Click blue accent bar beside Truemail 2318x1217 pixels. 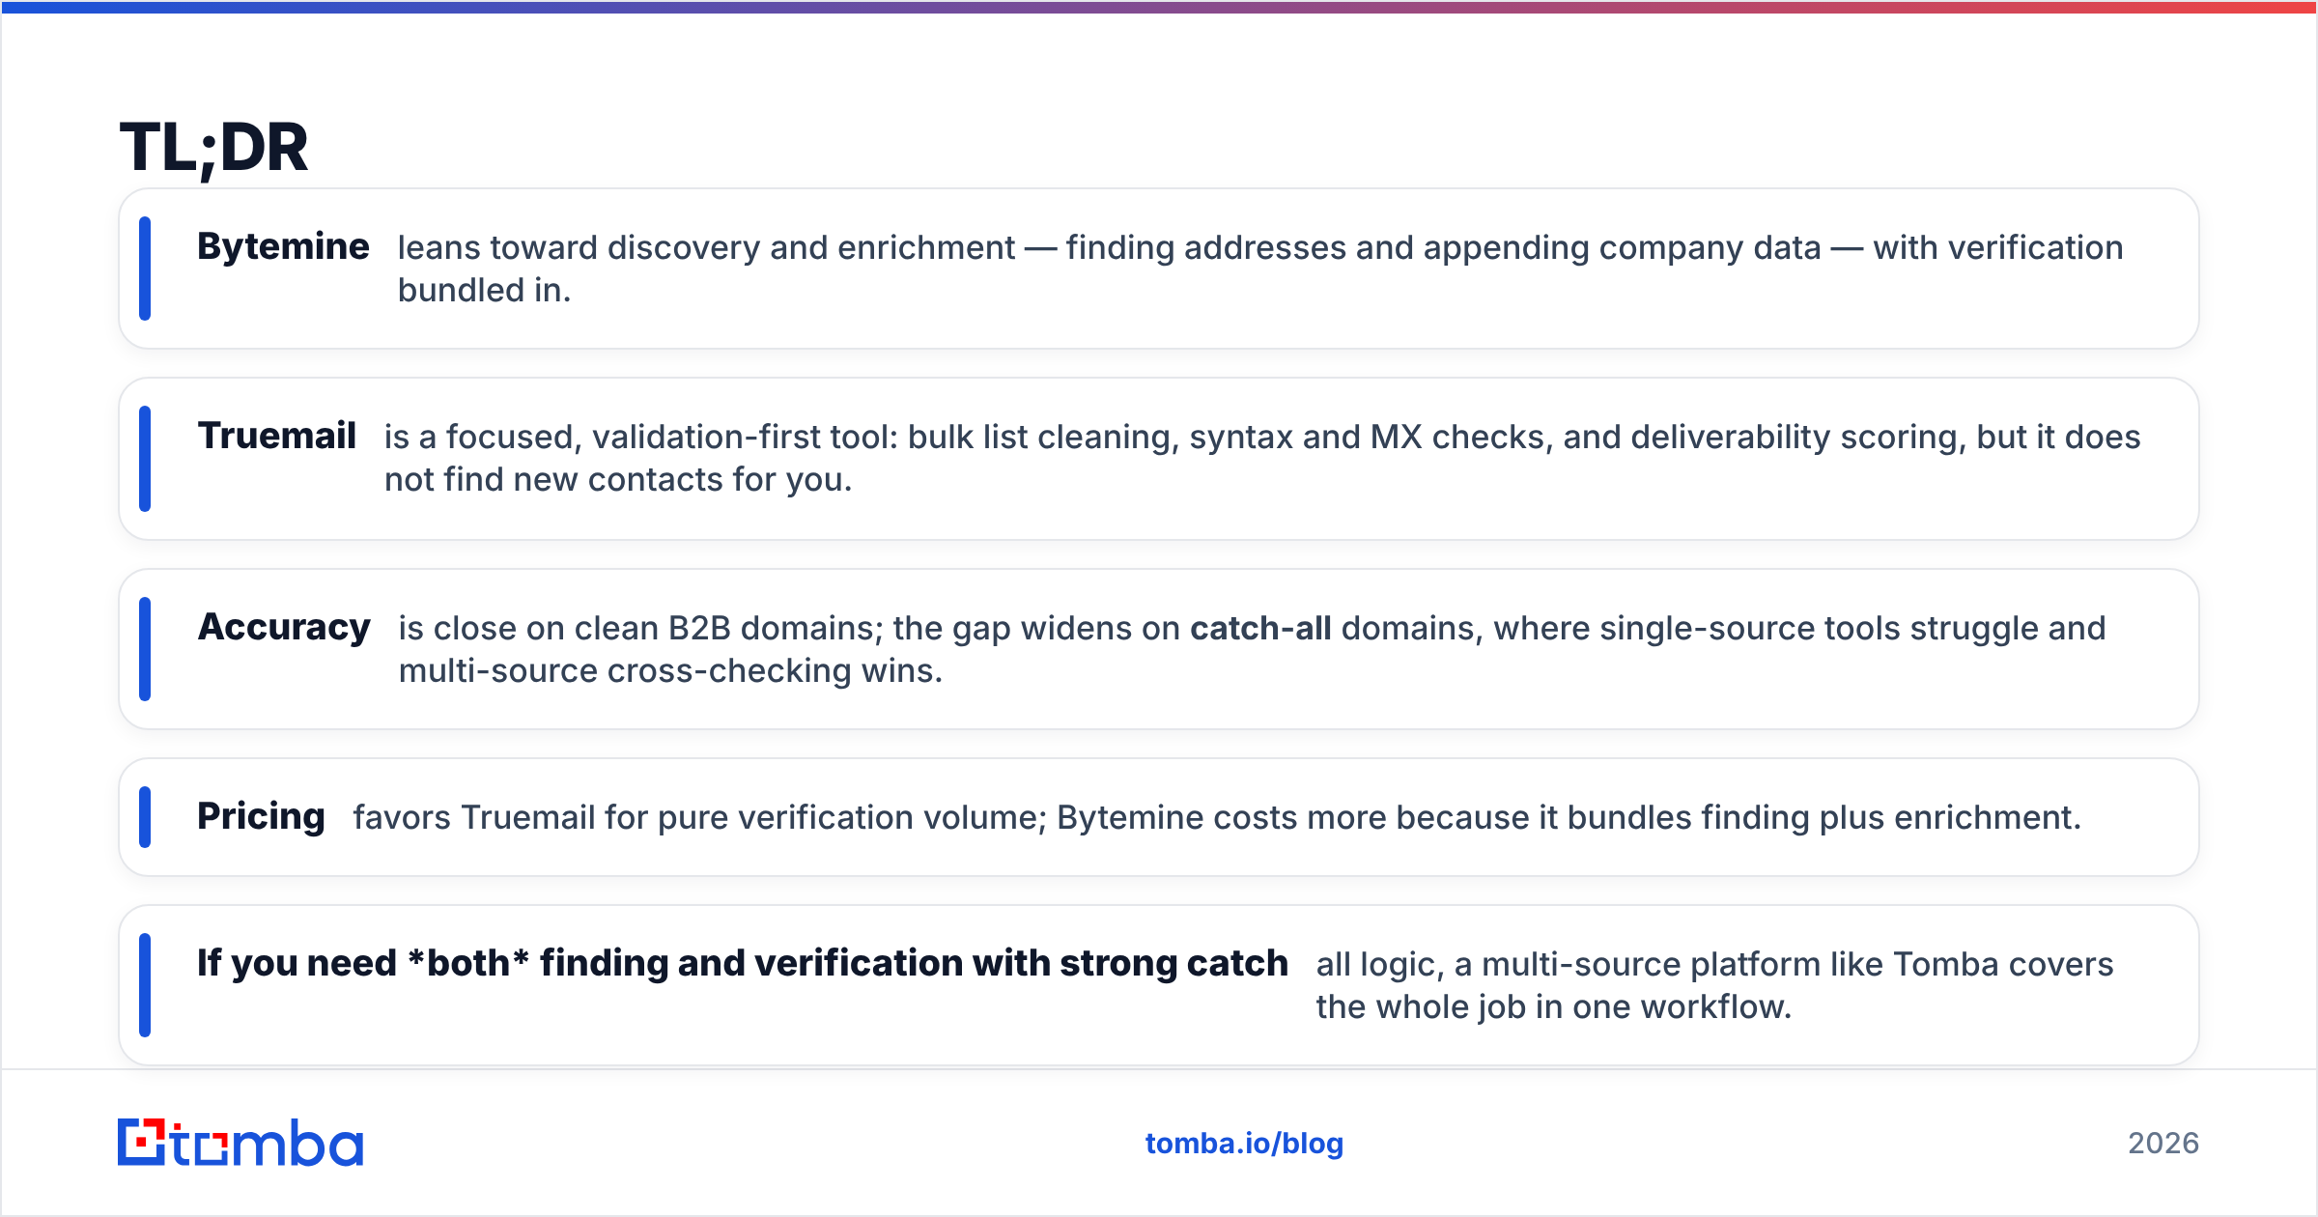coord(145,459)
